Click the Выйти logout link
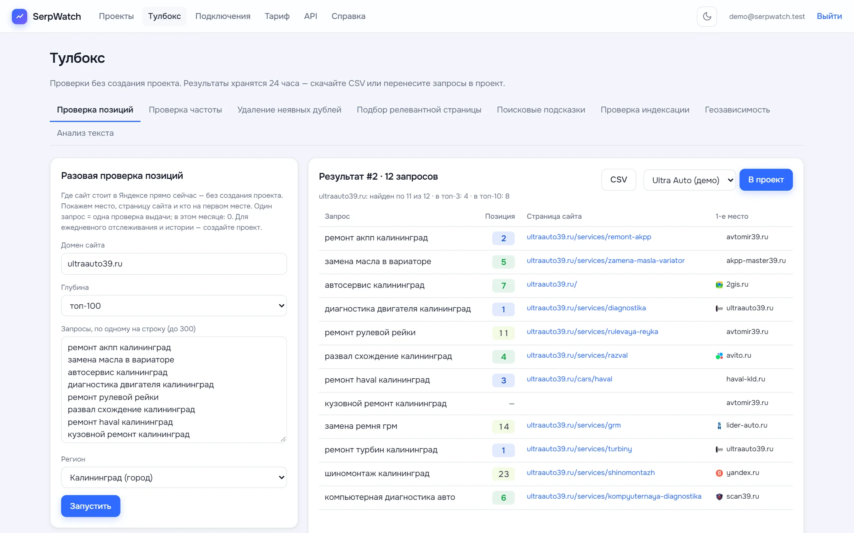This screenshot has width=854, height=533. pyautogui.click(x=829, y=16)
